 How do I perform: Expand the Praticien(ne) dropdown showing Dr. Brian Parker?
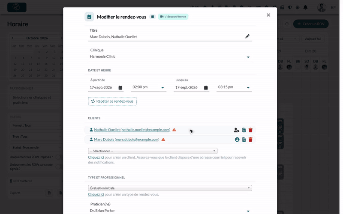(x=170, y=211)
